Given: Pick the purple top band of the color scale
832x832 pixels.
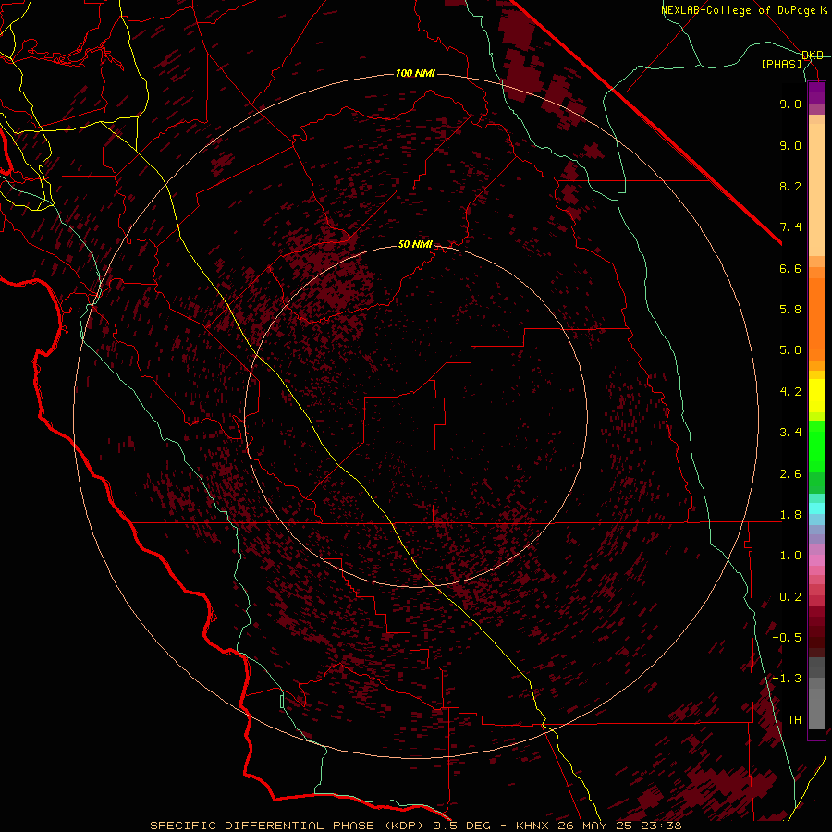Looking at the screenshot, I should pyautogui.click(x=816, y=92).
